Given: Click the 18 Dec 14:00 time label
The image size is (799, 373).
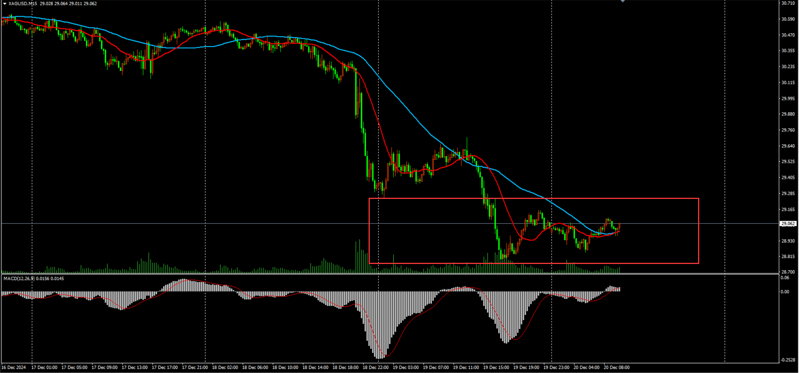Looking at the screenshot, I should [316, 368].
